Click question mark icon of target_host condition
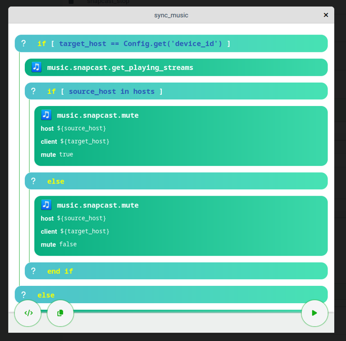The image size is (346, 341). pyautogui.click(x=23, y=43)
